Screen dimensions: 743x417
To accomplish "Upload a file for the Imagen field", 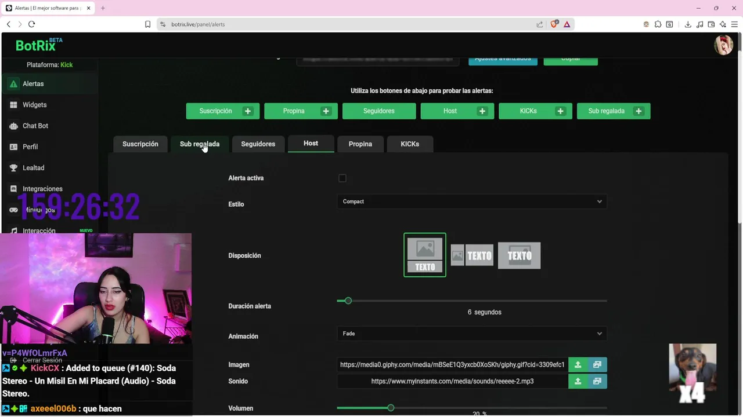I will tap(578, 365).
